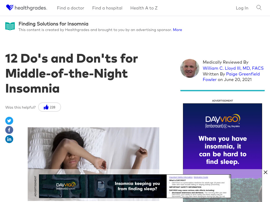
Task: Expand the sponsor More link
Action: 177,30
